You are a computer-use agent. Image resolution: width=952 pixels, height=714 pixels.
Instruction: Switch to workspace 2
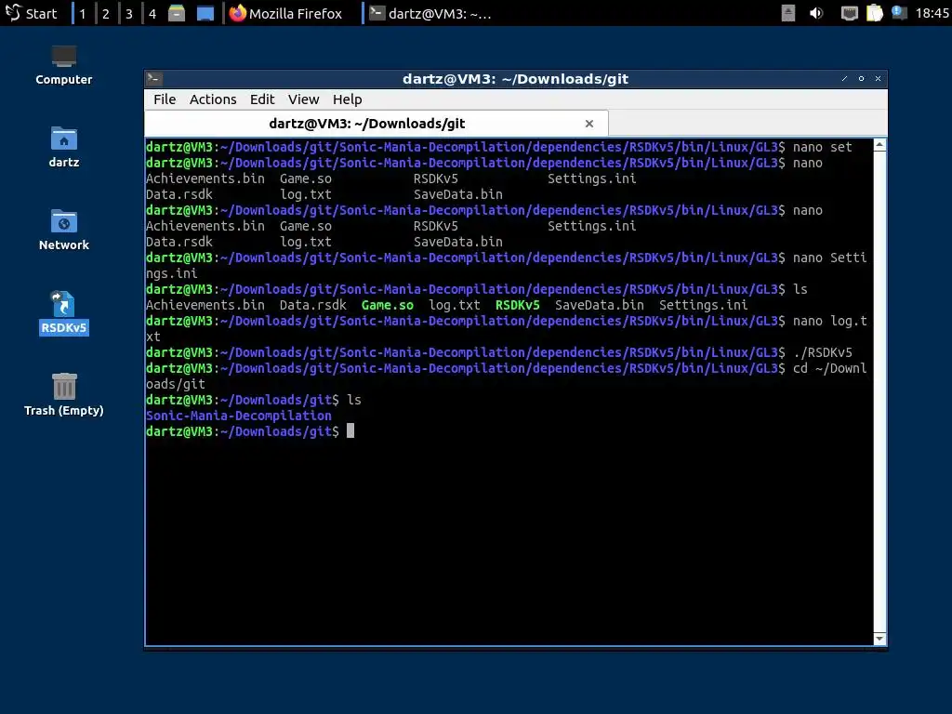[x=106, y=13]
